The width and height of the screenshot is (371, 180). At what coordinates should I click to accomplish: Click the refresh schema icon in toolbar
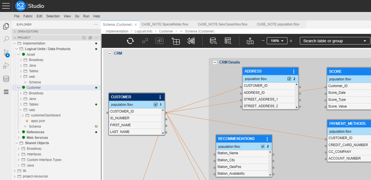coord(130,41)
